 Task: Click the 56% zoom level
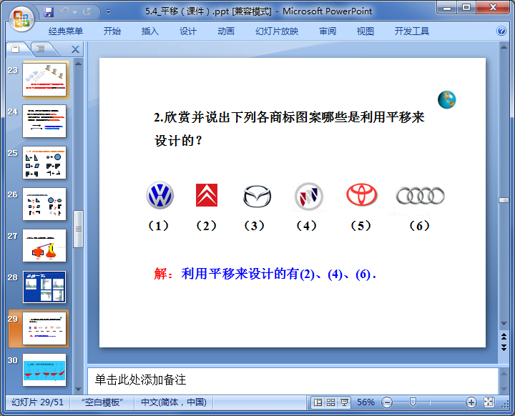pos(366,402)
